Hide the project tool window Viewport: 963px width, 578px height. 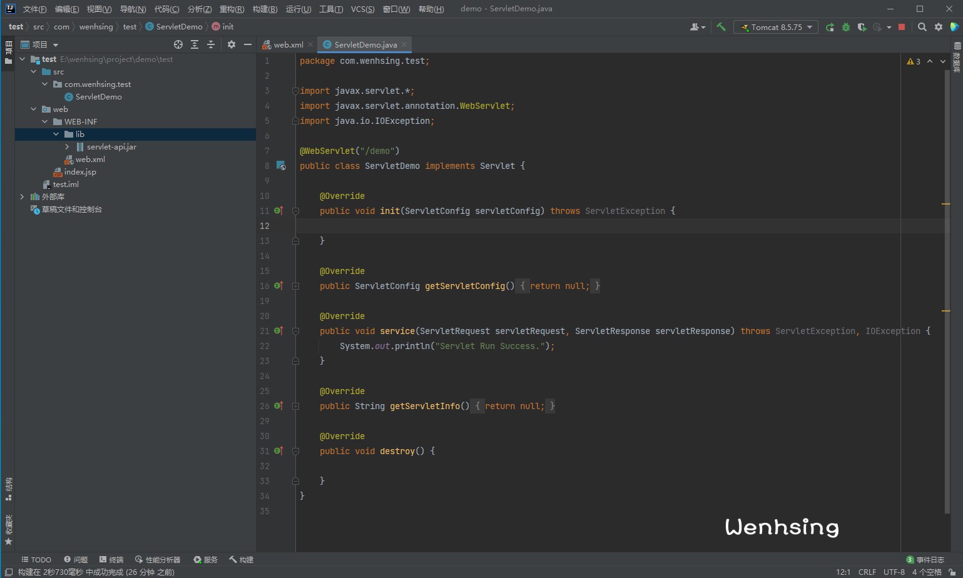[x=248, y=44]
